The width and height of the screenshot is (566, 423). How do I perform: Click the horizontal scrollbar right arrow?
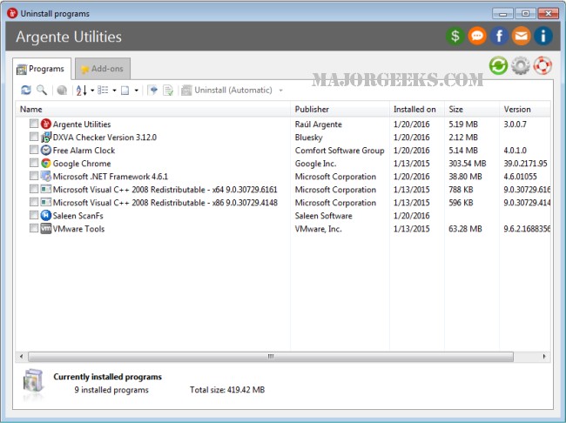coord(545,356)
